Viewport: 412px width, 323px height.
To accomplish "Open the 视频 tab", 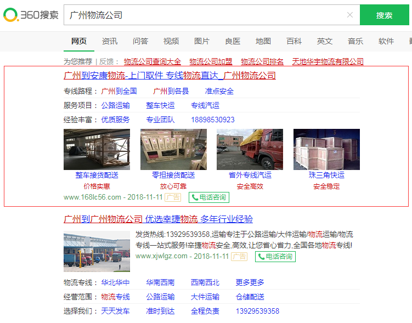I will 171,41.
